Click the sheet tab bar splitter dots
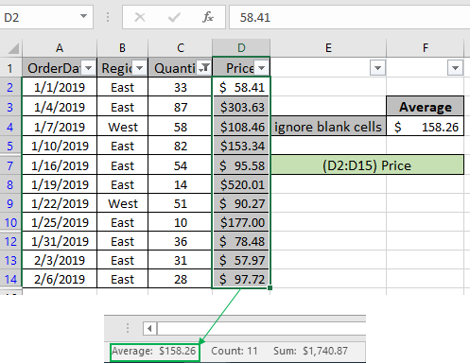 128,328
